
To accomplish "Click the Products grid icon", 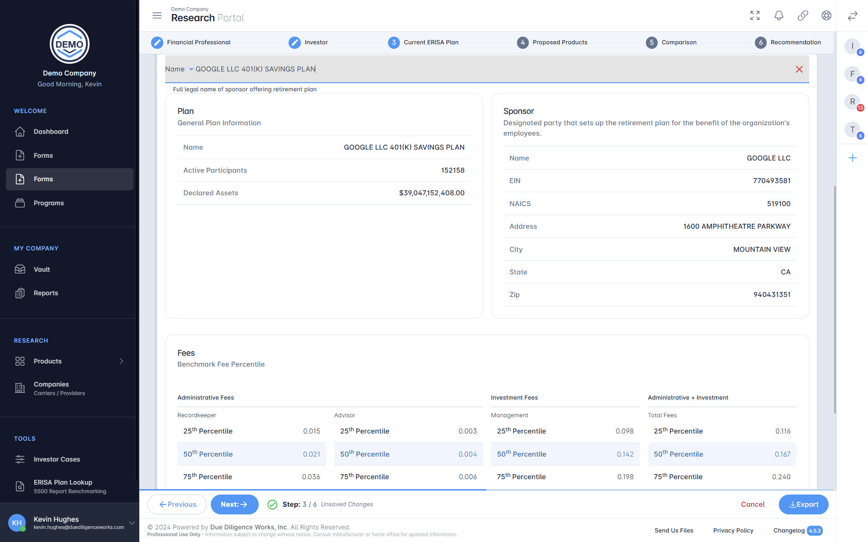I will [20, 361].
